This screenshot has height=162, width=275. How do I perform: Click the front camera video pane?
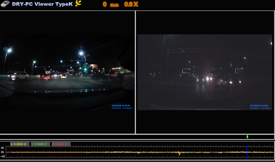[x=68, y=72]
